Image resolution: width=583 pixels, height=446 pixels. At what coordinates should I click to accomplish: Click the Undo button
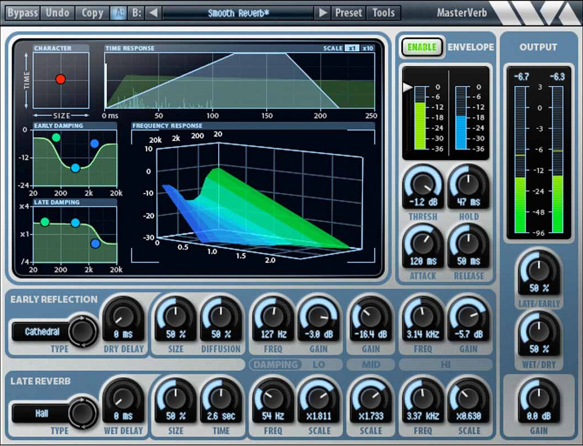pos(57,13)
